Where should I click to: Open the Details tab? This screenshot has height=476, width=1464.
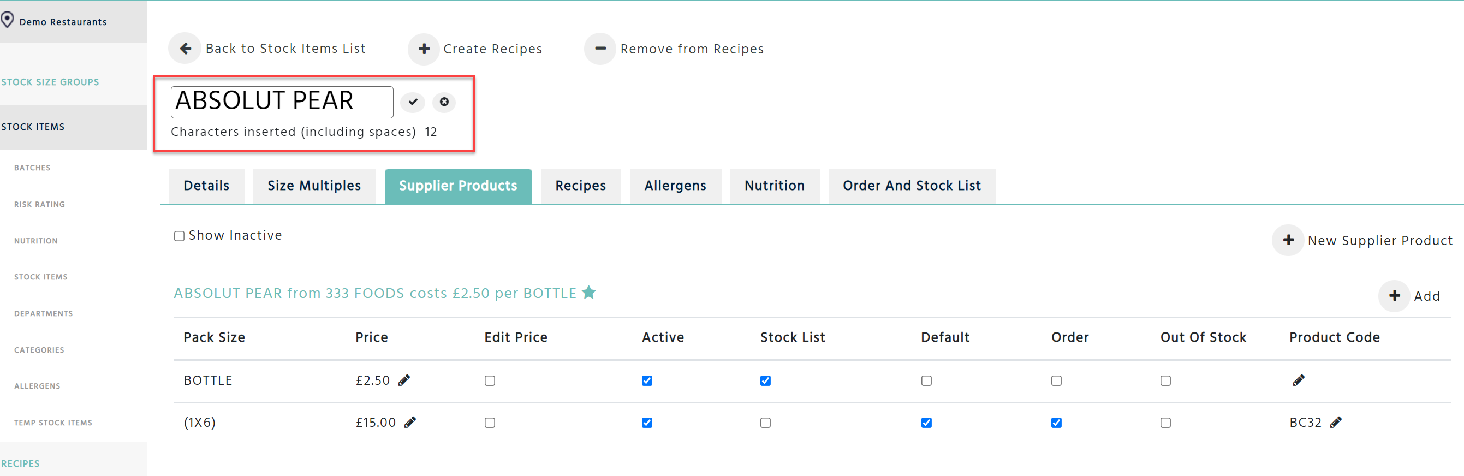(207, 186)
